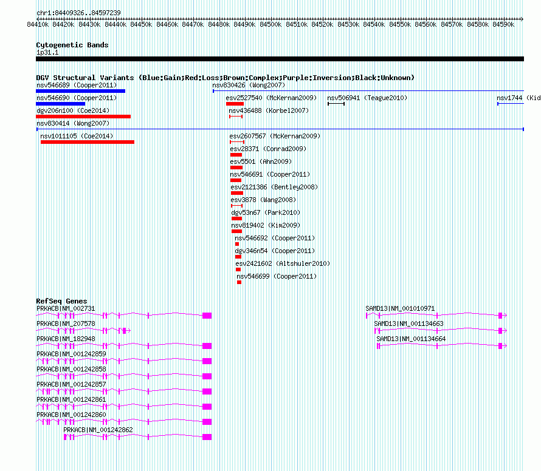Screen dimensions: 541x471
Task: Select variant label nsv546690 (Cooper2011)
Action: point(77,98)
